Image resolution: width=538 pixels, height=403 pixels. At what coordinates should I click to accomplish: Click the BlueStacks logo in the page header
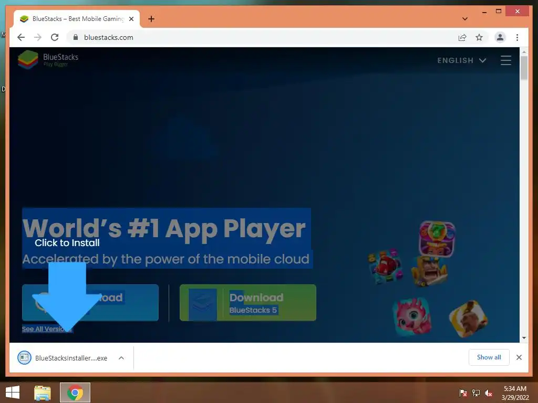[x=48, y=59]
